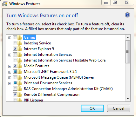The height and width of the screenshot is (117, 136).
Task: Click the scrollbar down arrow
Action: 128,99
